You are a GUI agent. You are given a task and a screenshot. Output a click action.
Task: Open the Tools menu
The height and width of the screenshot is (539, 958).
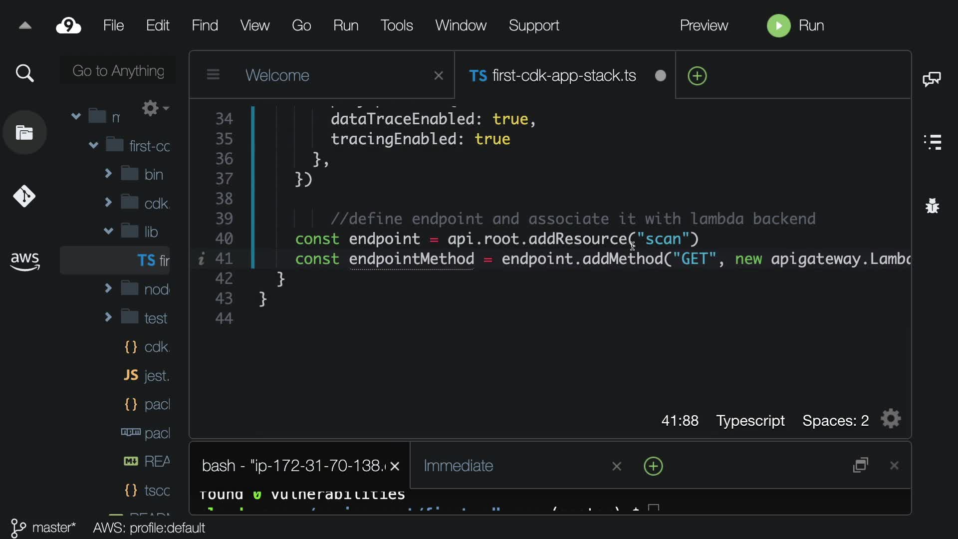tap(396, 25)
